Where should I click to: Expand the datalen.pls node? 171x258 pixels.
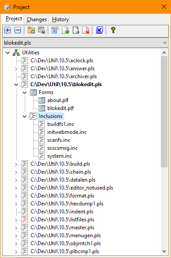16,180
